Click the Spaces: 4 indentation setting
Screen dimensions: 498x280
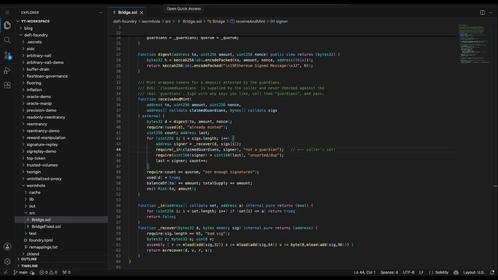pos(389,272)
